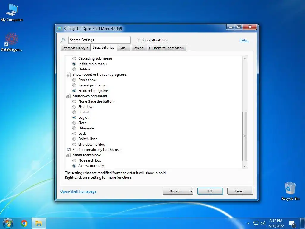The image size is (305, 229).
Task: Click the magnifier icon beside Search Settings
Action: 63,40
